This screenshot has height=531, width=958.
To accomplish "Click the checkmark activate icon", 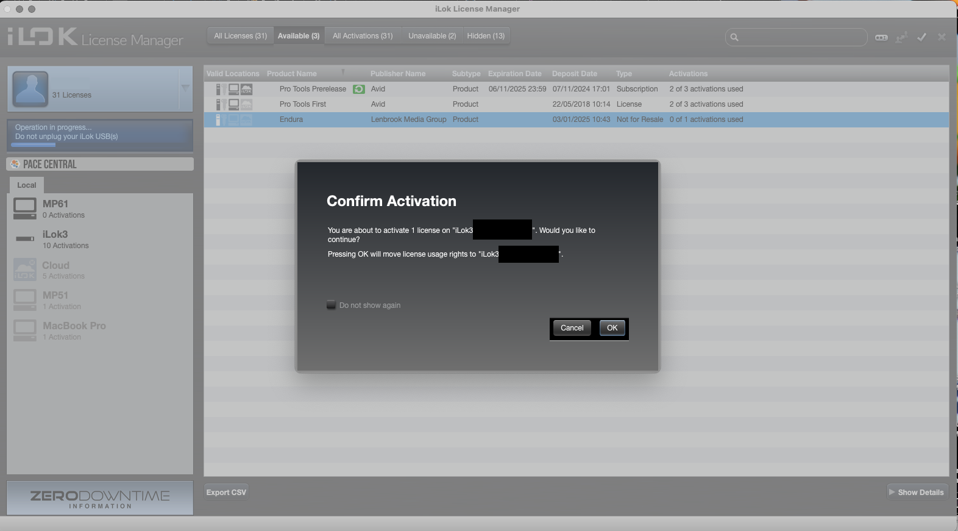I will [x=921, y=37].
